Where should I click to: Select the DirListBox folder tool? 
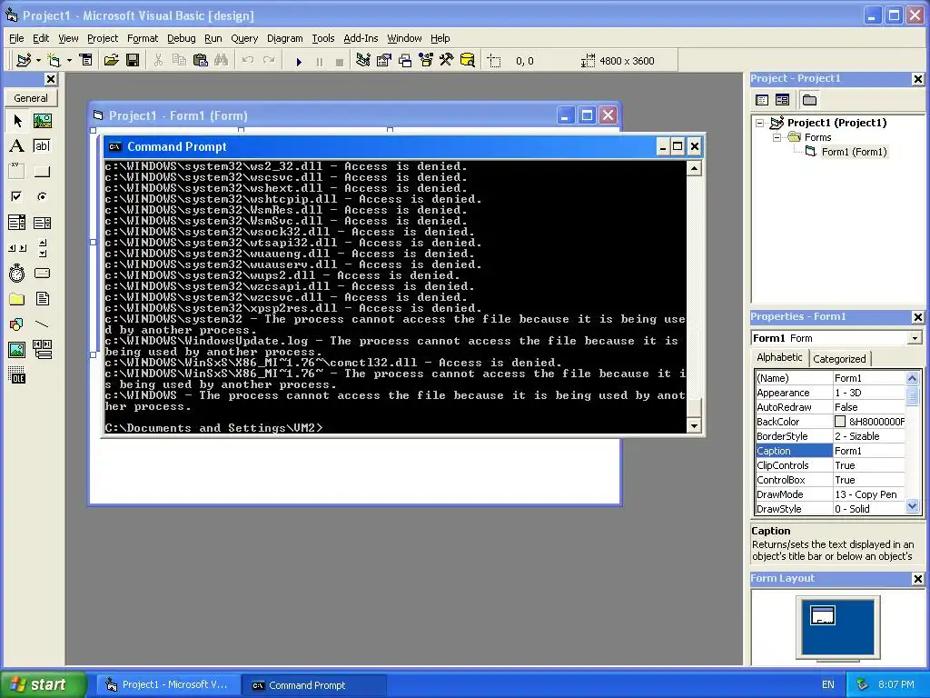[x=17, y=298]
